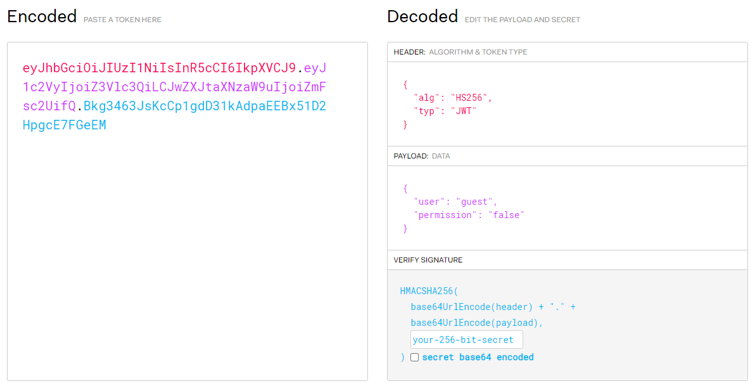
Task: Click the Decoded heading
Action: [422, 16]
